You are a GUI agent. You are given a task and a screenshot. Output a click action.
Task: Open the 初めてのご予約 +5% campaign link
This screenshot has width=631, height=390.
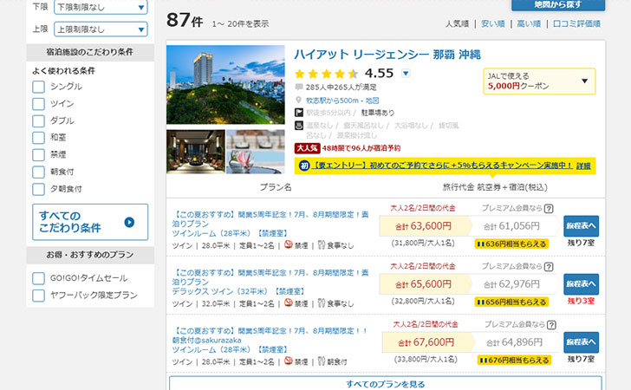442,166
